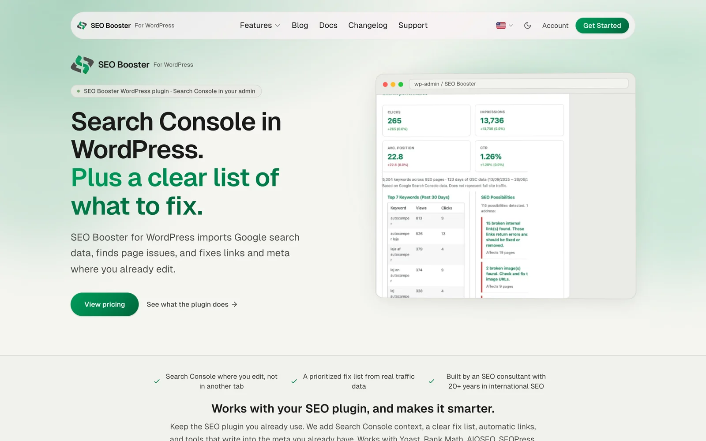Click the 374 views table cell
The width and height of the screenshot is (706, 441).
(419, 270)
